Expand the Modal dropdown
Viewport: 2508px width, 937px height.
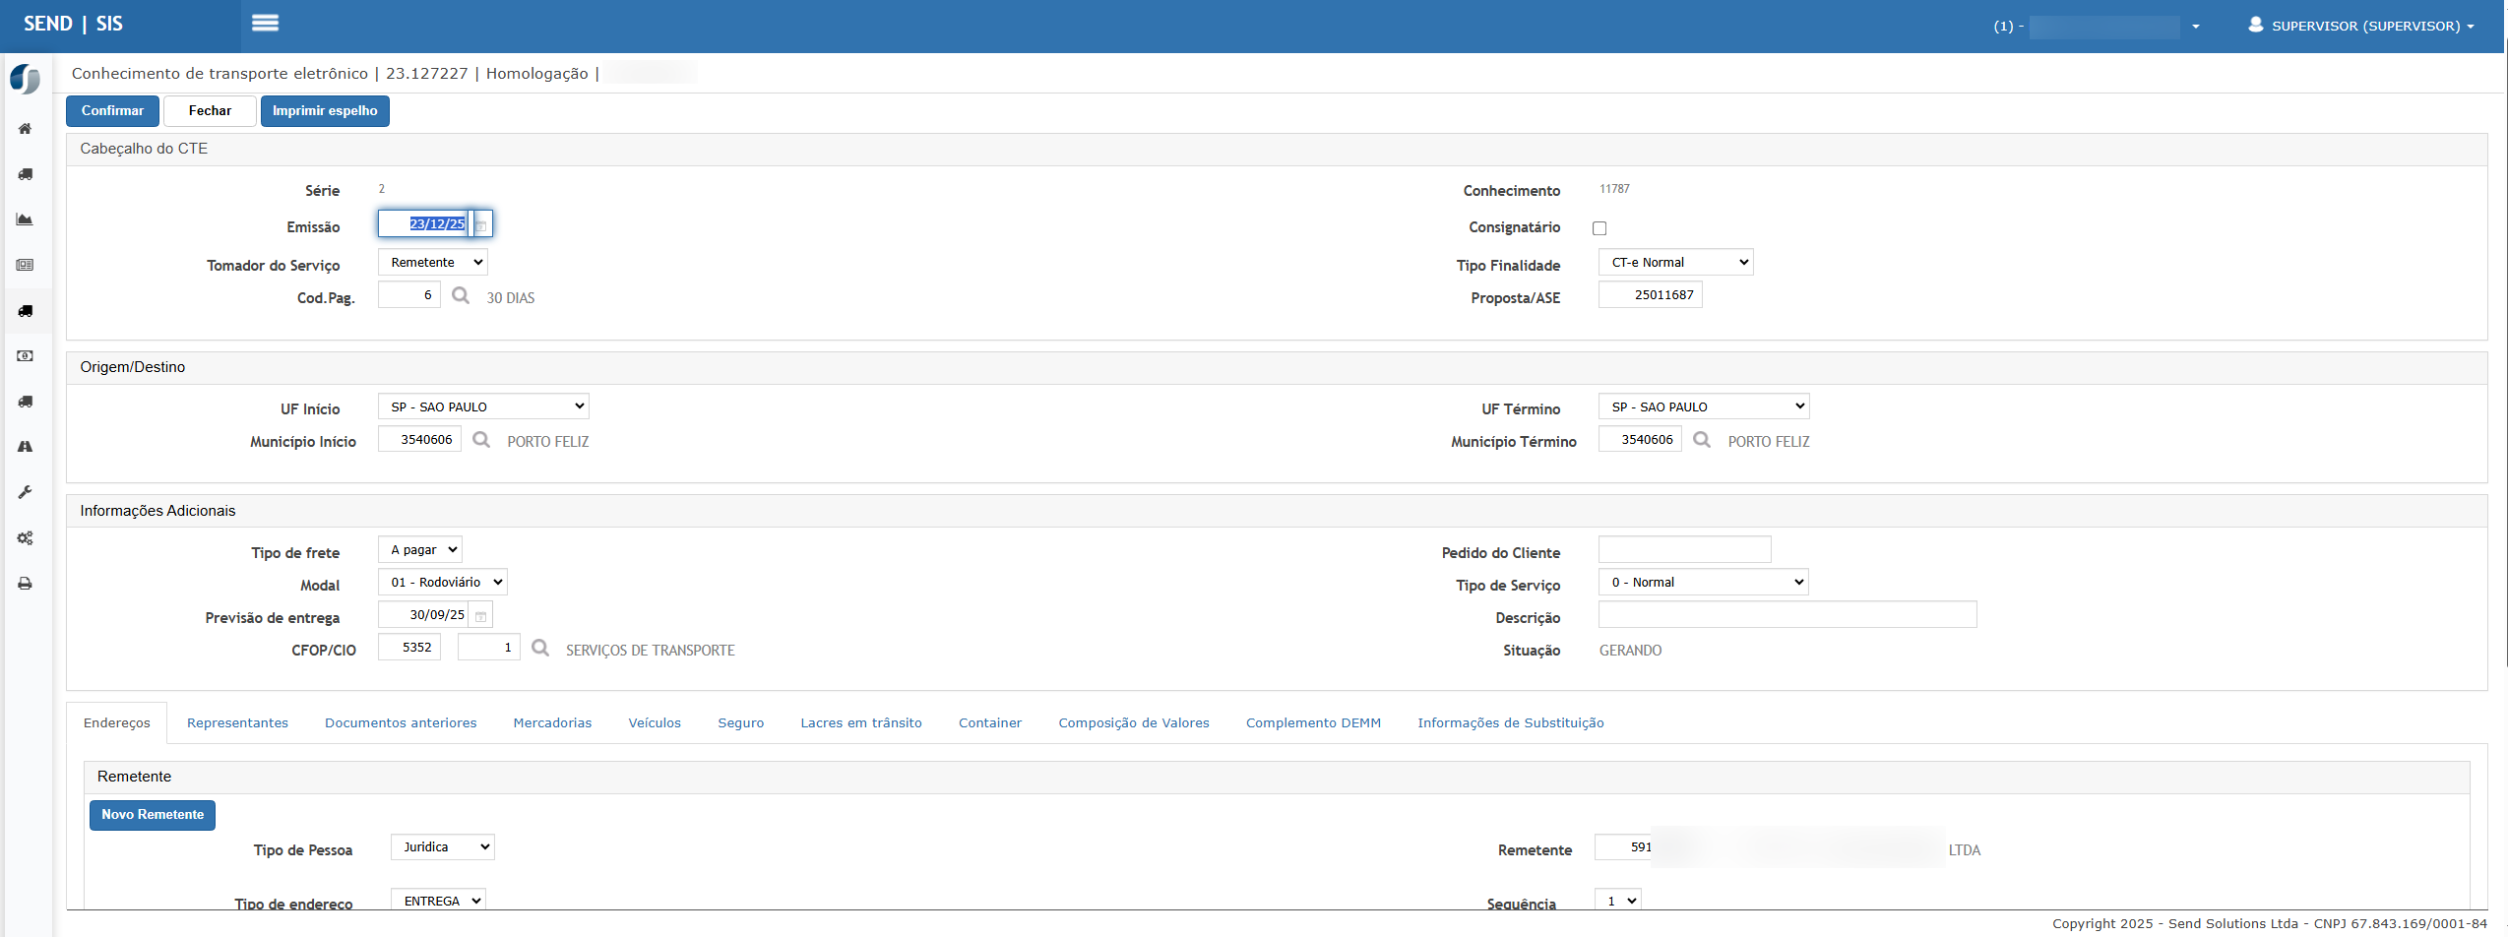[x=443, y=583]
